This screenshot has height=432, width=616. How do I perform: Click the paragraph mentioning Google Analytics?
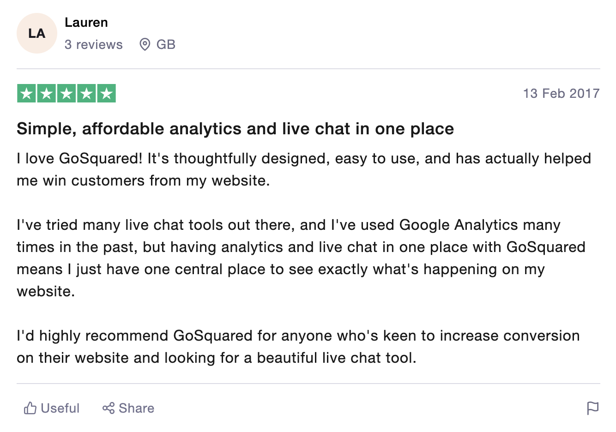coord(301,258)
